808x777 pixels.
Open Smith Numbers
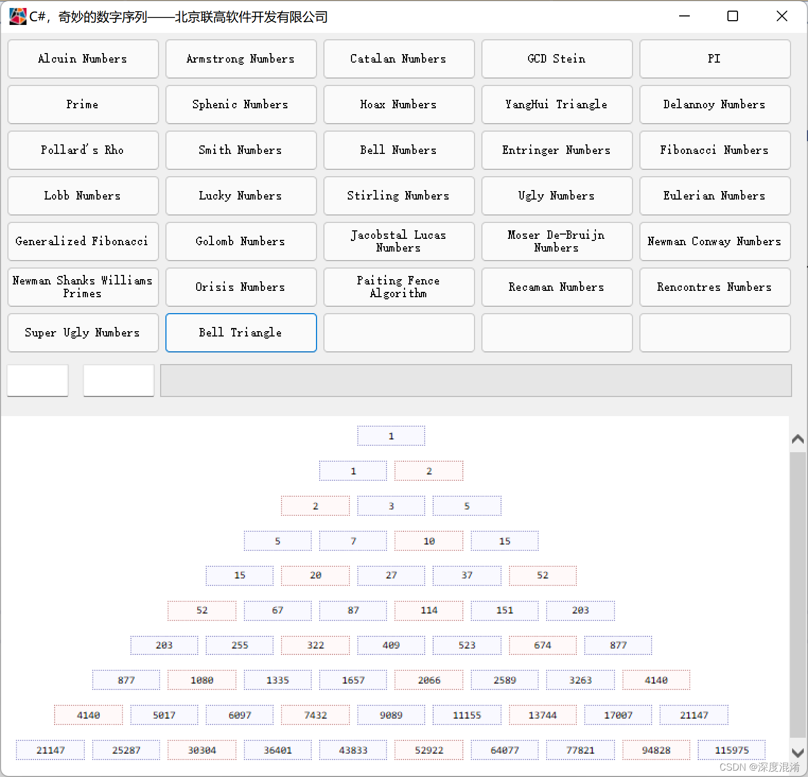(x=241, y=150)
